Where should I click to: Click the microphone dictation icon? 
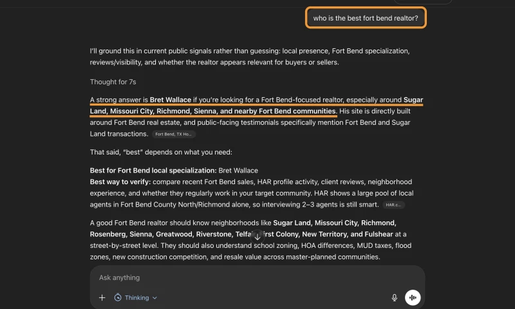point(395,297)
